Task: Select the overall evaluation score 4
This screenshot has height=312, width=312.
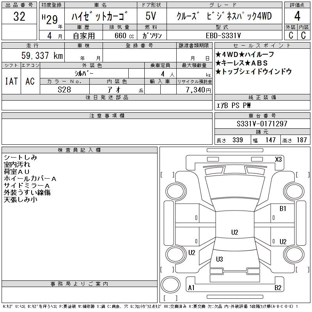Action: point(297,16)
